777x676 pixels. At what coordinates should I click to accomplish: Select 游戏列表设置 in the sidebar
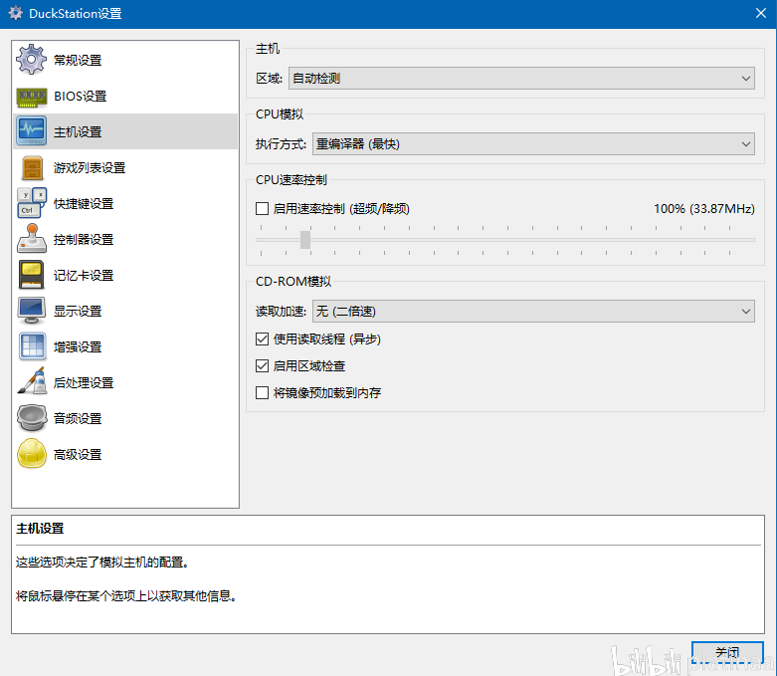pyautogui.click(x=125, y=167)
